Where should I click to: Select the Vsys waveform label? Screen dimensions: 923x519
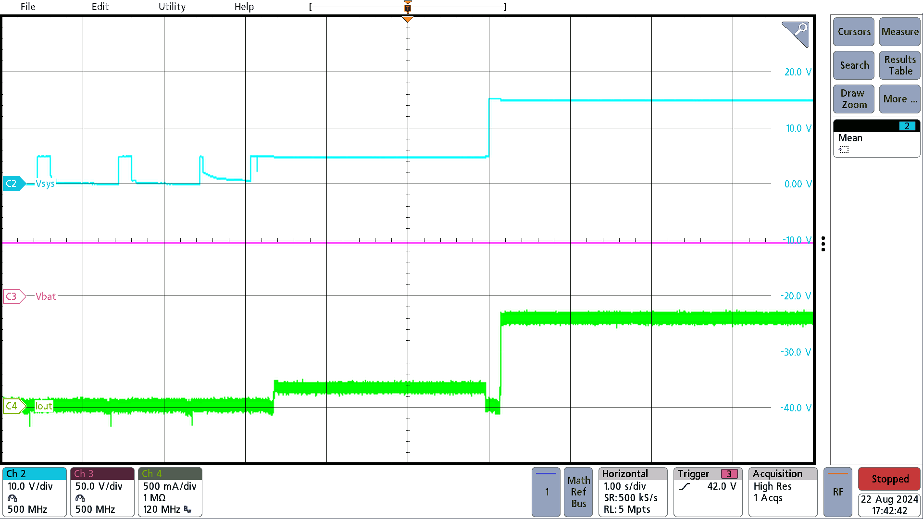45,184
